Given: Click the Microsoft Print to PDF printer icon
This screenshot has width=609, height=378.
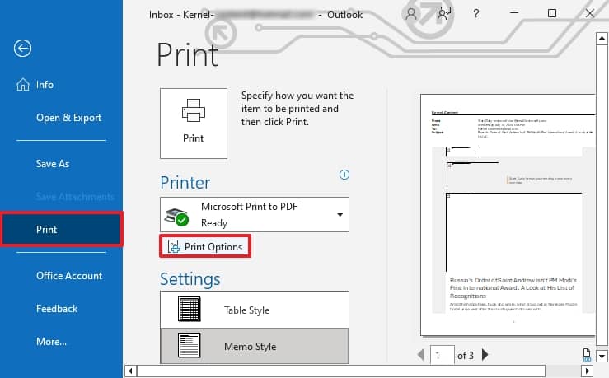Looking at the screenshot, I should coord(176,217).
